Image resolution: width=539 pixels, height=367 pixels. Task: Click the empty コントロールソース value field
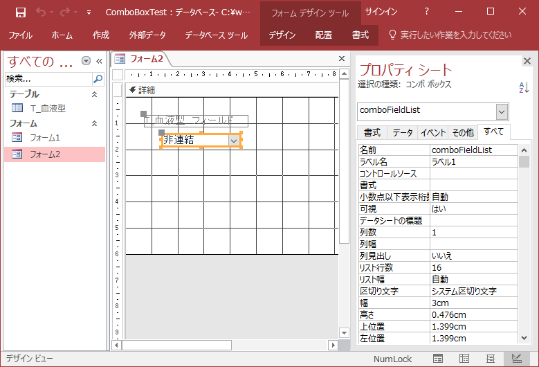click(x=474, y=173)
